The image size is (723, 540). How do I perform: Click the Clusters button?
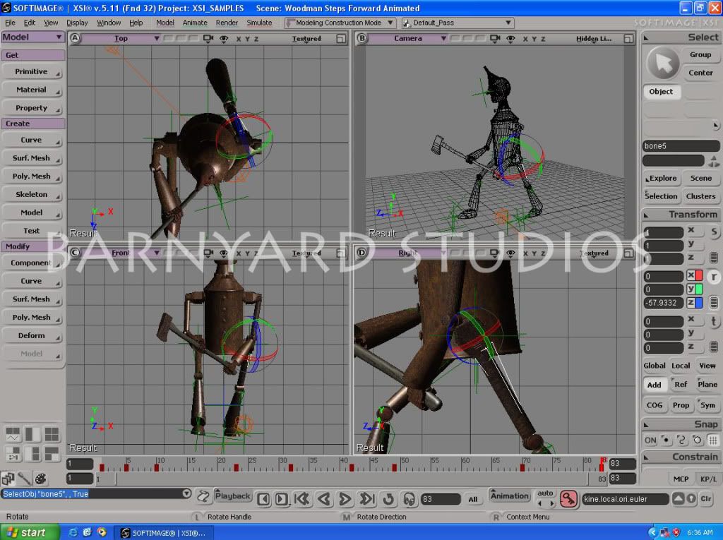(x=701, y=196)
